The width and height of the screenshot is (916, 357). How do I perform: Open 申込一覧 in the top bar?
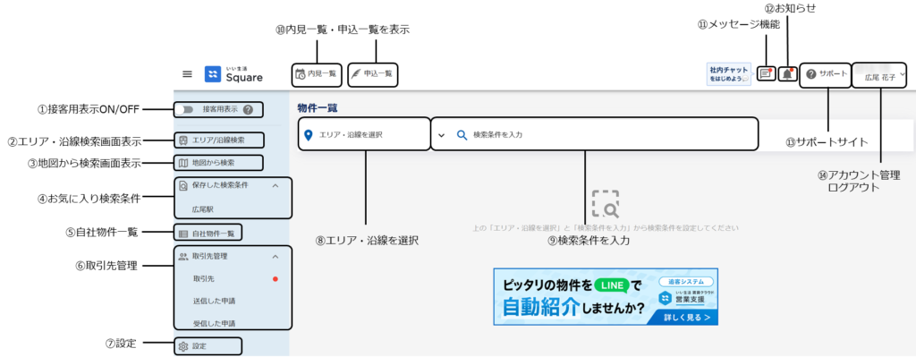pyautogui.click(x=372, y=74)
